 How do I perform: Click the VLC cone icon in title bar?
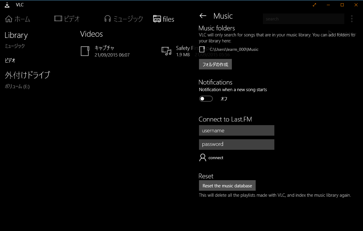(7, 5)
